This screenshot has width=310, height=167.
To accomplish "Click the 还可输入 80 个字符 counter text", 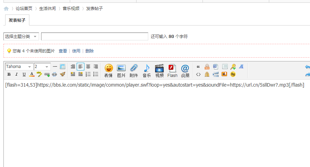I will coord(169,37).
